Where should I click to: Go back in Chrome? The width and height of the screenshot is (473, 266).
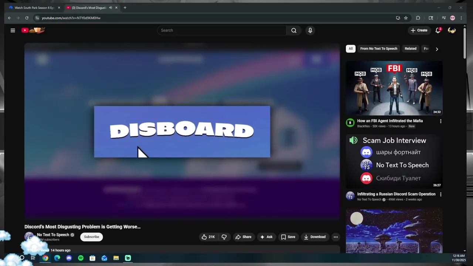point(10,18)
